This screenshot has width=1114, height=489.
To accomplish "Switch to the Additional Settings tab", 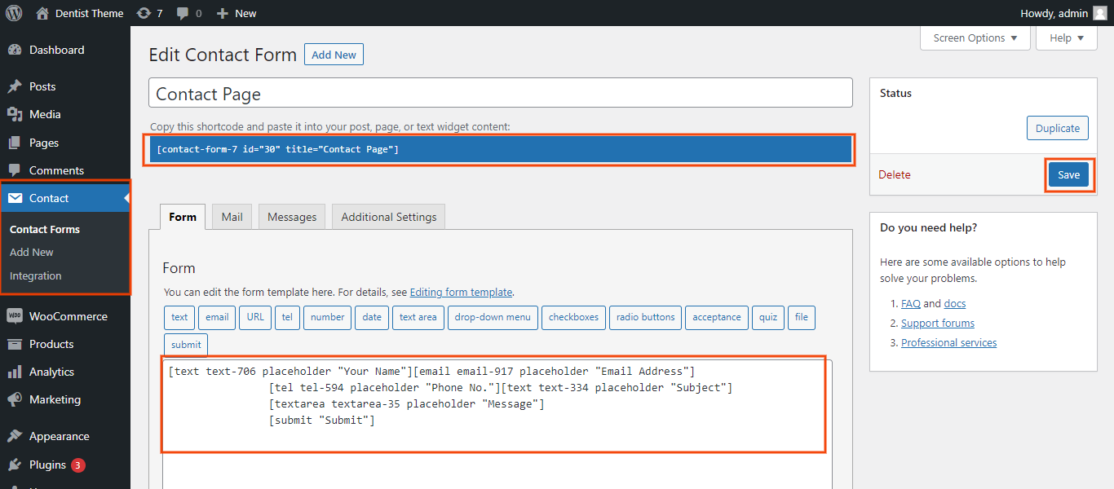I will coord(388,217).
